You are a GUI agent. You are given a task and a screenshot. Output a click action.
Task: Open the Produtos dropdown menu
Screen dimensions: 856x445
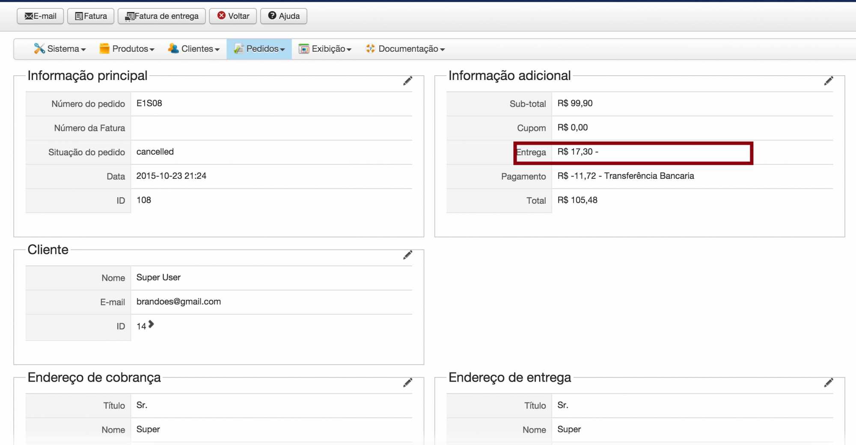(127, 49)
